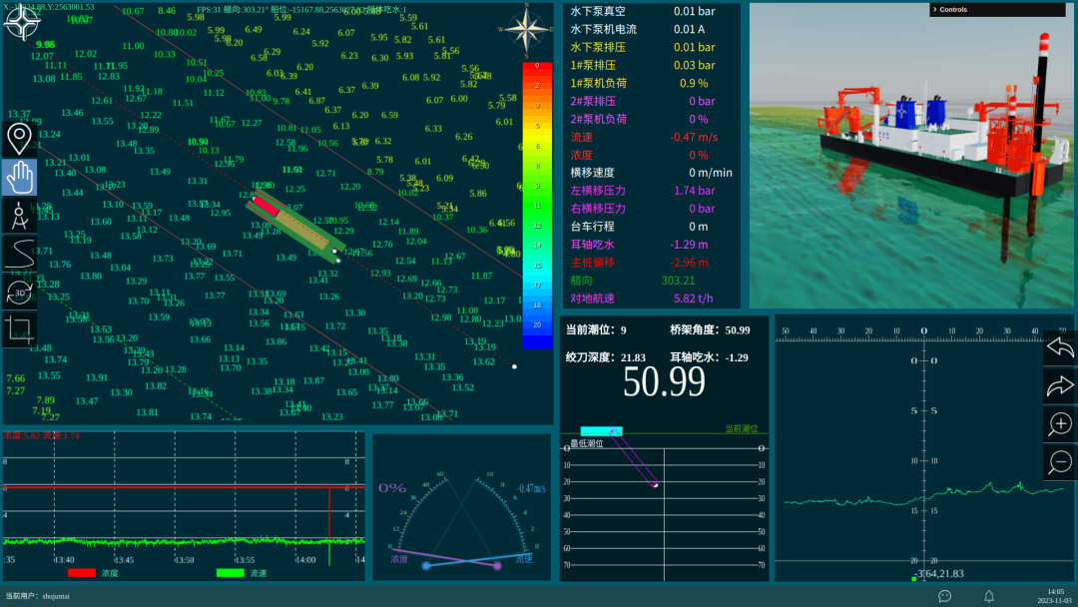Image resolution: width=1078 pixels, height=607 pixels.
Task: Select the 流速 -0.47 m/s reading
Action: click(x=651, y=137)
